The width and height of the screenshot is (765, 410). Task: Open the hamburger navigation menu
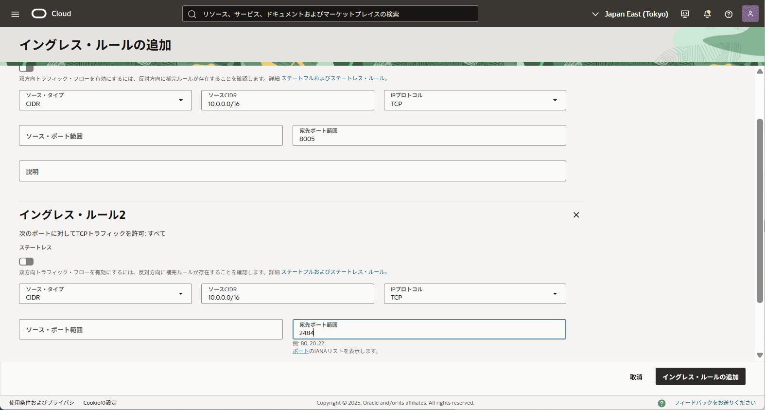tap(15, 14)
